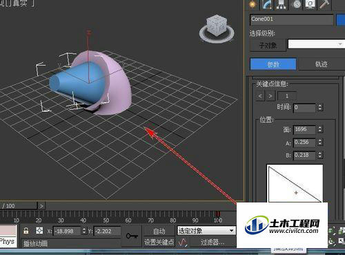Open the Utilities hammer tab
Image resolution: width=345 pixels, height=255 pixels.
tap(325, 4)
